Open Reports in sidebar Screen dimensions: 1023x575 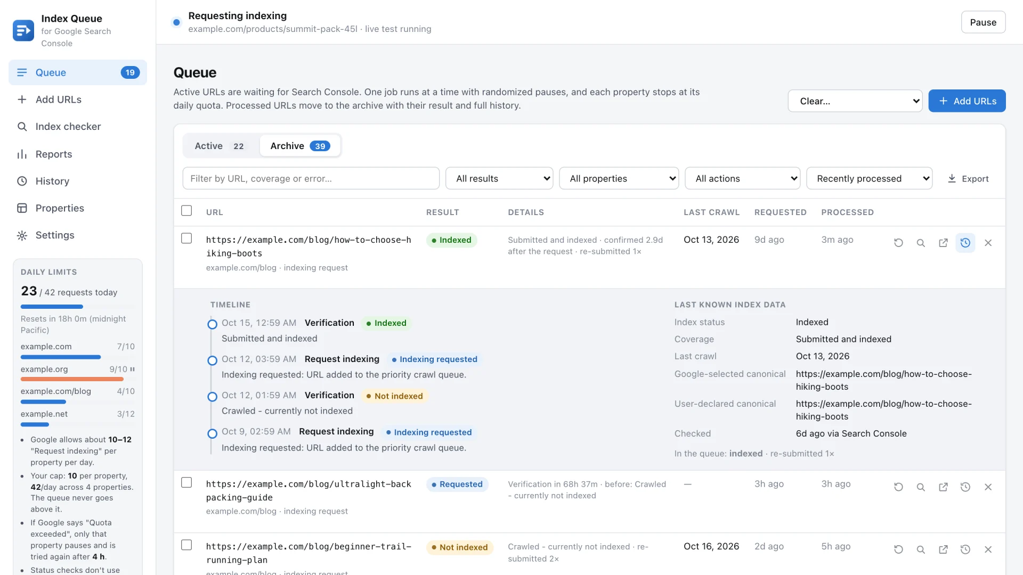click(x=78, y=154)
